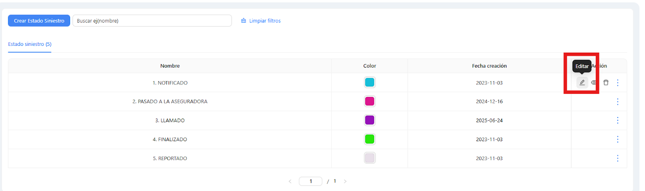The height and width of the screenshot is (191, 645).
Task: View the 1. NOTIFICADO row with eye icon
Action: [594, 82]
